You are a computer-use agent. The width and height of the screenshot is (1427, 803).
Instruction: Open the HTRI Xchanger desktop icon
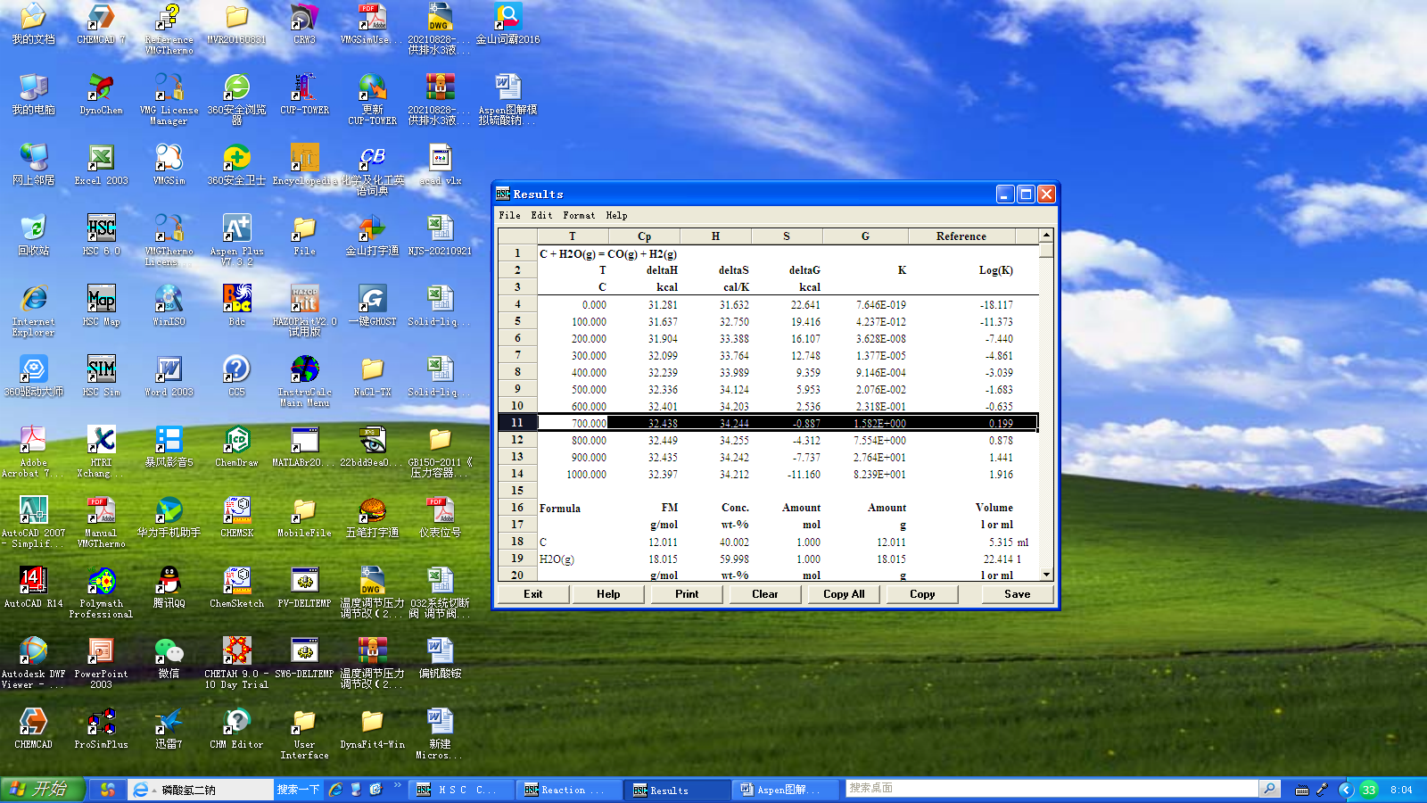[x=101, y=451]
